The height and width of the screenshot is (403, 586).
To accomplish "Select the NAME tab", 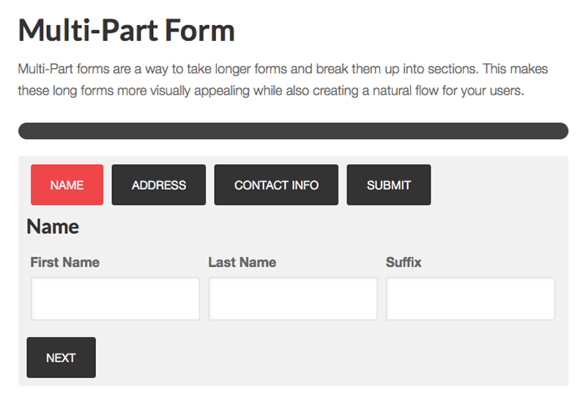I will click(67, 185).
